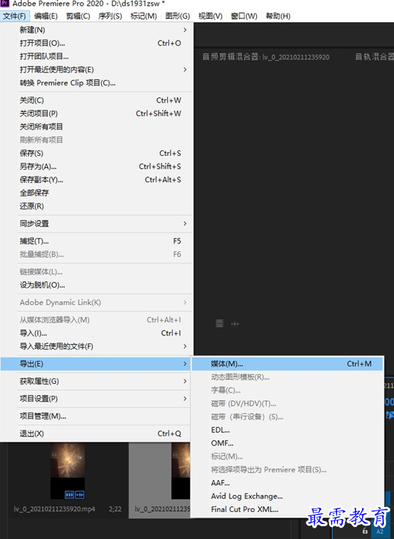Expand 导入最近使用的文件(F) submenu

pyautogui.click(x=96, y=347)
